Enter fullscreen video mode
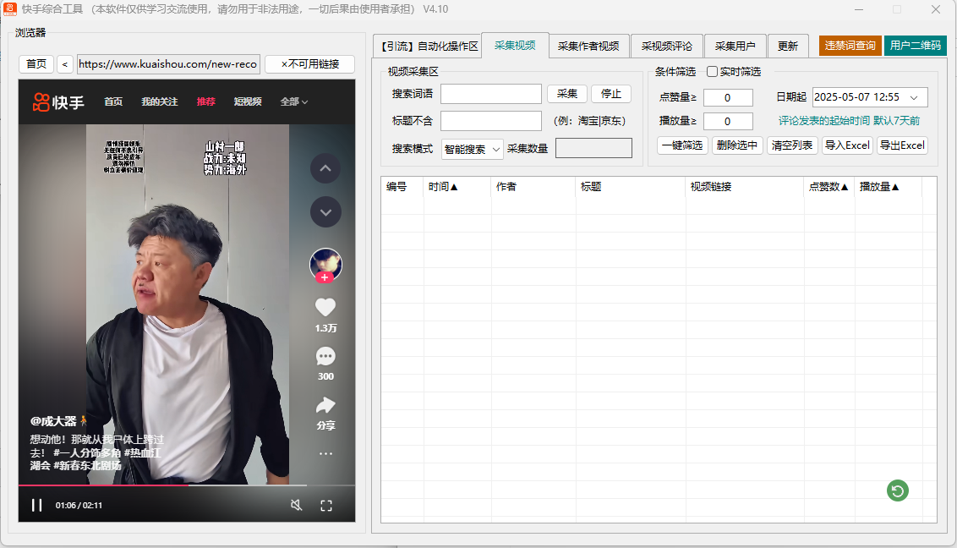957x548 pixels. 326,506
